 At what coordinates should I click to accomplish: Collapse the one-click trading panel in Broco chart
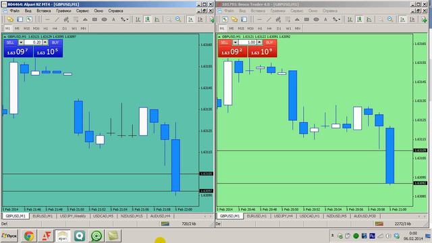(219, 36)
